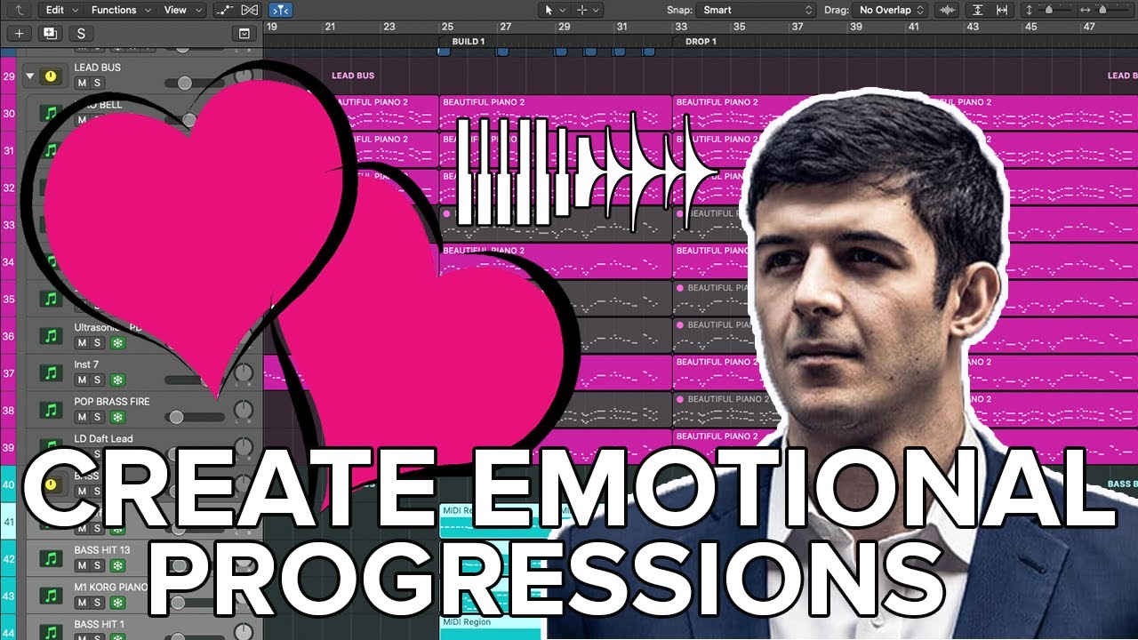The width and height of the screenshot is (1138, 640).
Task: Mute the M1 KORG PIANO track
Action: (82, 603)
